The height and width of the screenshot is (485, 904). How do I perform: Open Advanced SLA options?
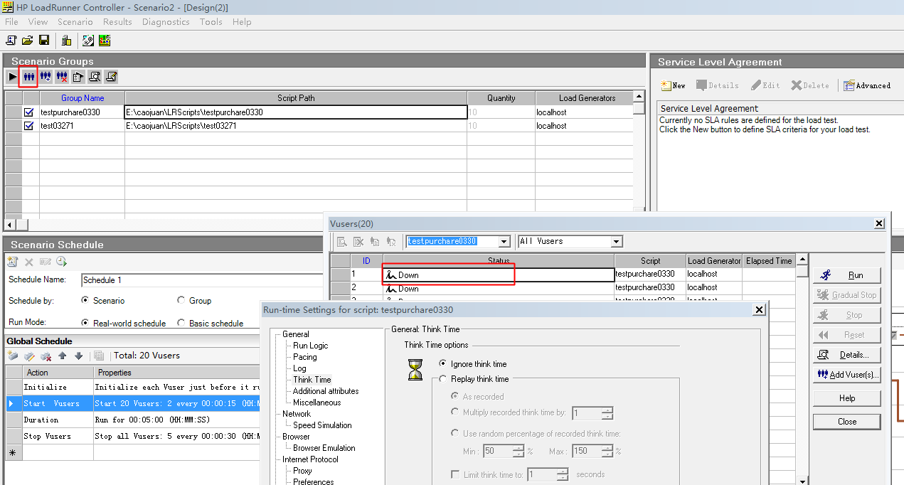(867, 85)
